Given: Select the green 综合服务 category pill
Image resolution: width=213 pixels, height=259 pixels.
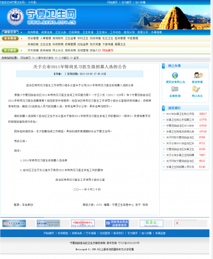Looking at the screenshot, I should click(10, 50).
